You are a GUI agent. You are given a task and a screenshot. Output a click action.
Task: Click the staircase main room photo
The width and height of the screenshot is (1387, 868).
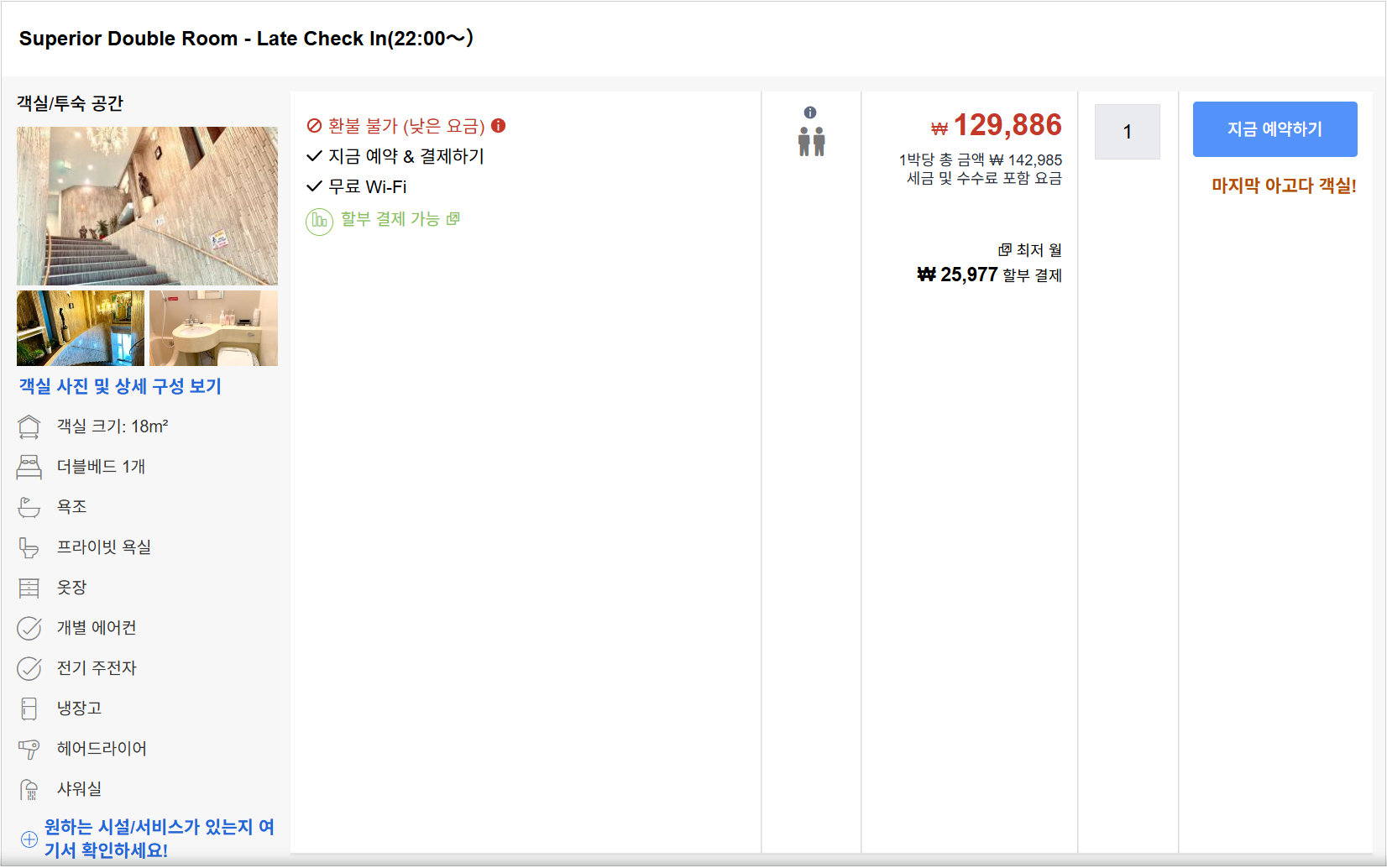pos(146,205)
